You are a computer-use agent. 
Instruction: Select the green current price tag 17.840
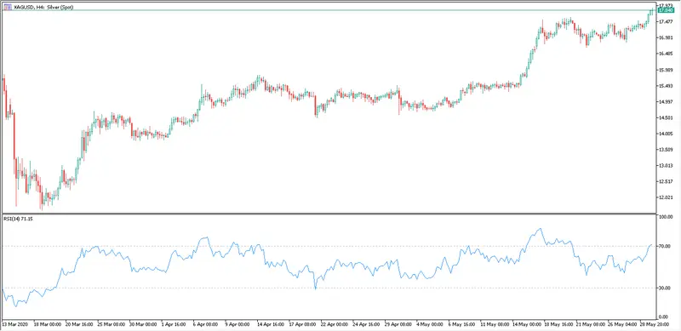[663, 10]
